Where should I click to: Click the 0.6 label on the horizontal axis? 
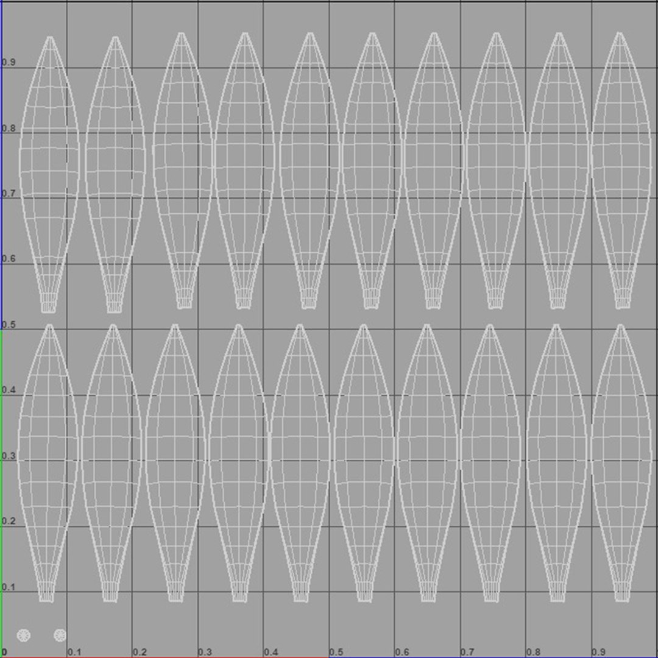pos(402,652)
